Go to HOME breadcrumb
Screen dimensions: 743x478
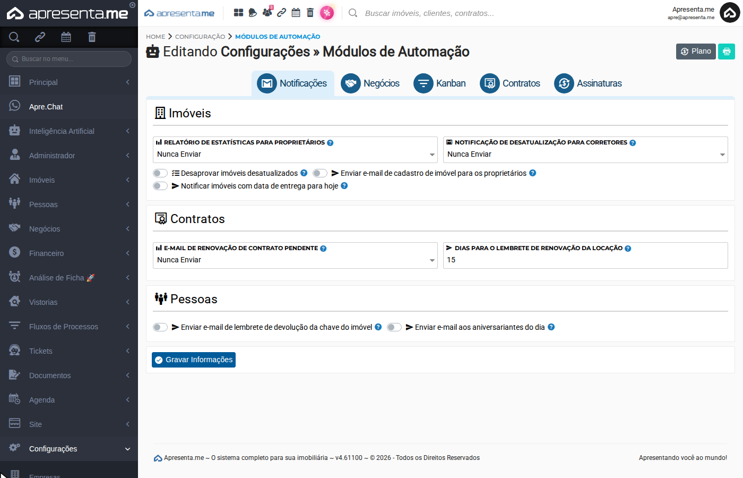[x=155, y=37]
